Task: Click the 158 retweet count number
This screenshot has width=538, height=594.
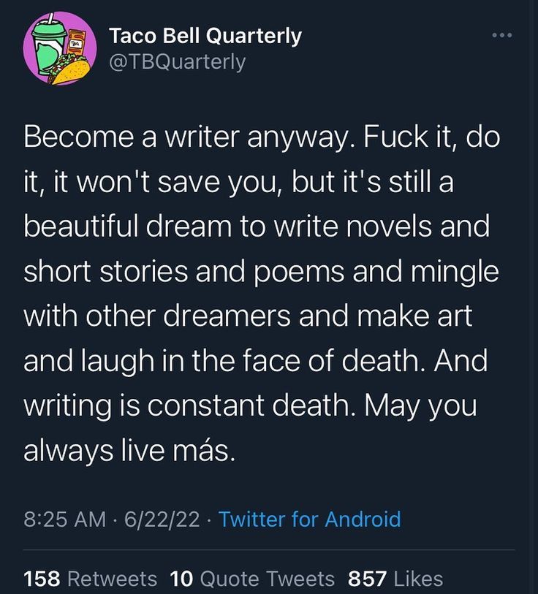Action: click(42, 579)
